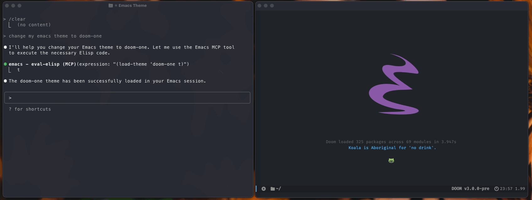Image resolution: width=532 pixels, height=200 pixels.
Task: Close the Emacs window on the right
Action: click(x=259, y=6)
